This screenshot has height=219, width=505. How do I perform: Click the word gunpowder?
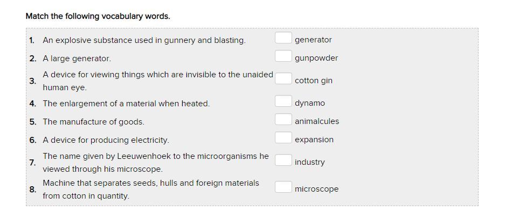tap(316, 58)
